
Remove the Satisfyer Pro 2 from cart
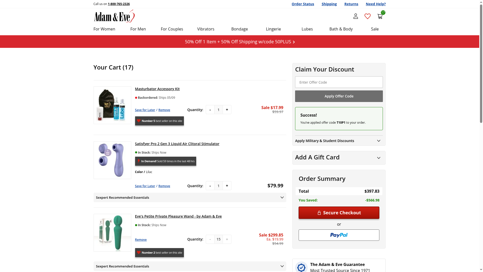coord(164,186)
